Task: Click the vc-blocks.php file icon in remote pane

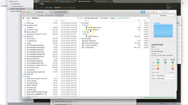Action: (83, 47)
